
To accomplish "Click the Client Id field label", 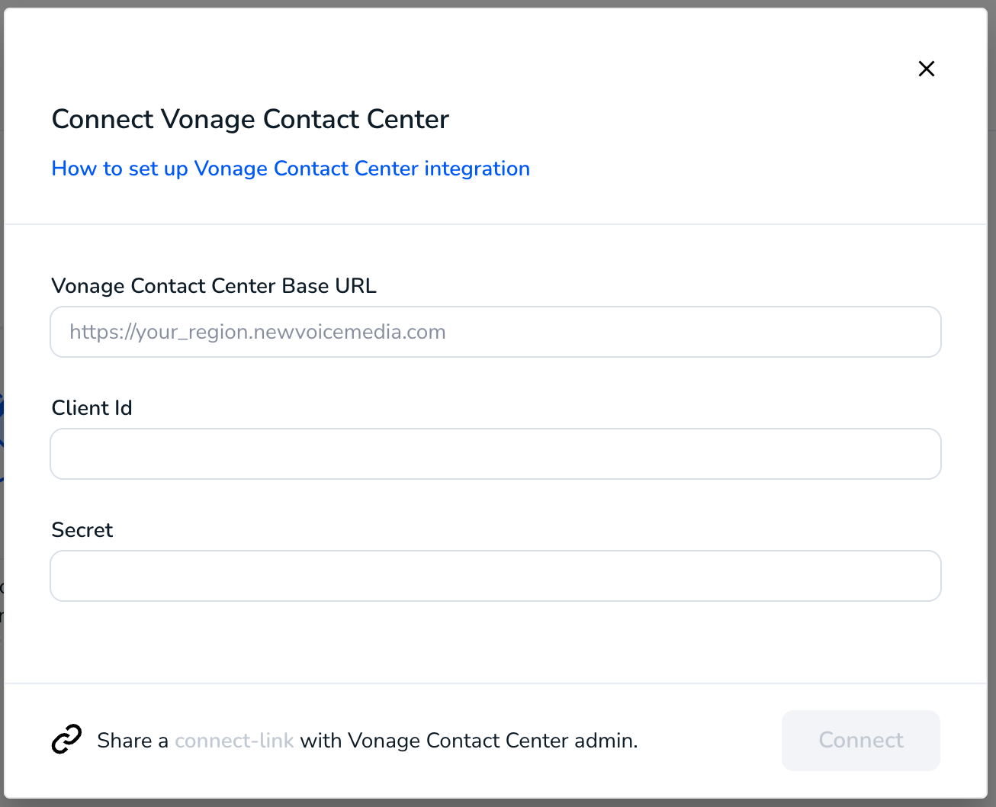I will coord(92,408).
